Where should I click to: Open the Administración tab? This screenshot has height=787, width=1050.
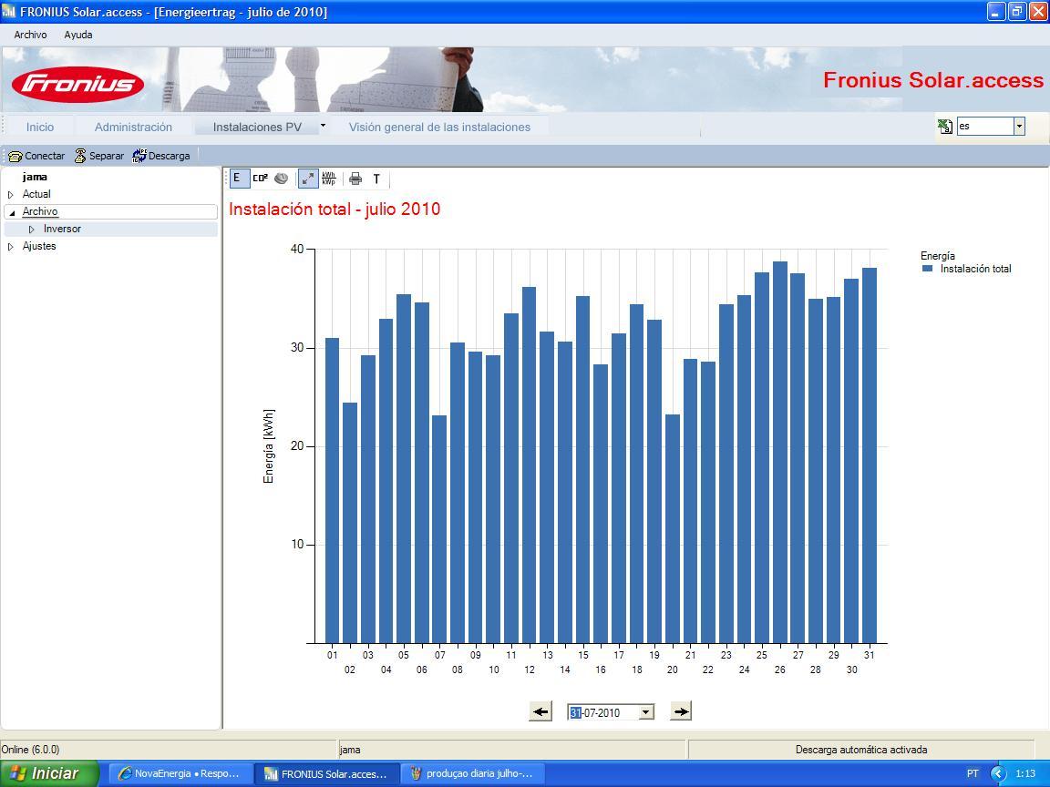(x=133, y=127)
